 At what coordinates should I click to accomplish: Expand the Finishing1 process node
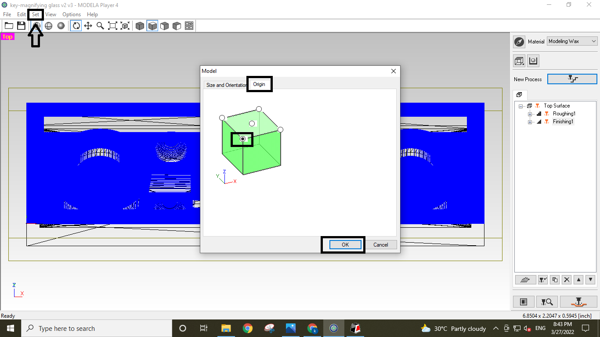(x=530, y=122)
